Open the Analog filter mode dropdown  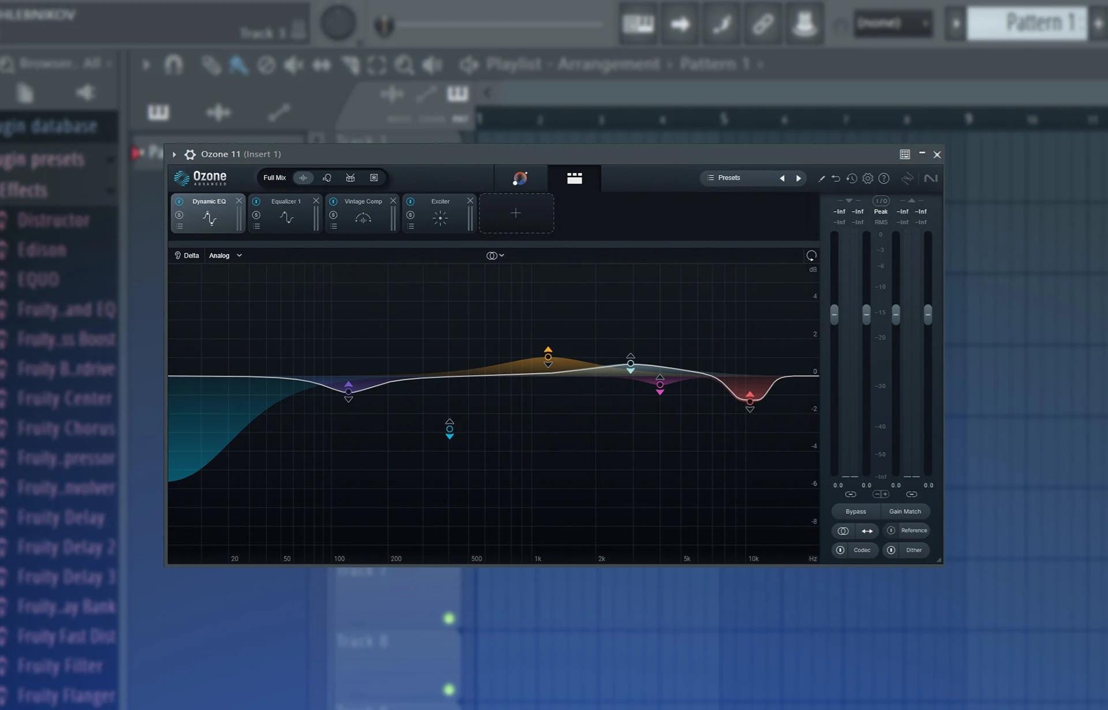(x=226, y=256)
